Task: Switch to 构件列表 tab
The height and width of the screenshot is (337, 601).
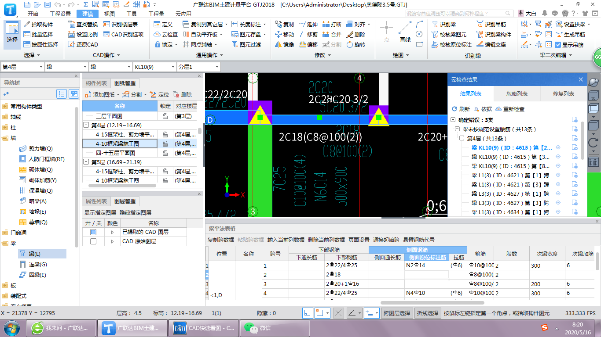Action: pyautogui.click(x=96, y=83)
